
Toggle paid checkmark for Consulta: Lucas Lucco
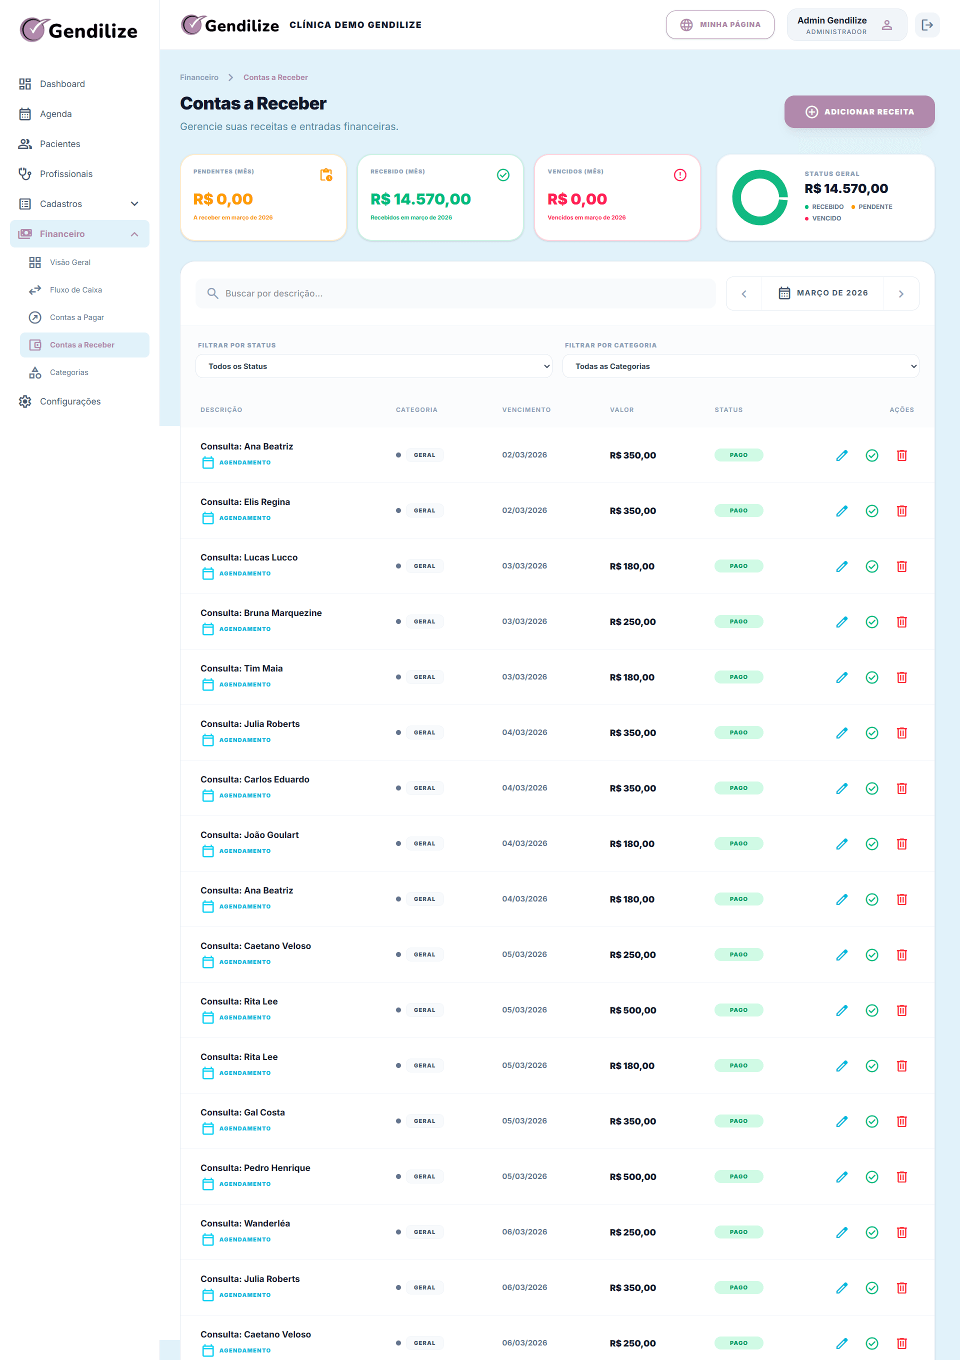[x=872, y=566]
